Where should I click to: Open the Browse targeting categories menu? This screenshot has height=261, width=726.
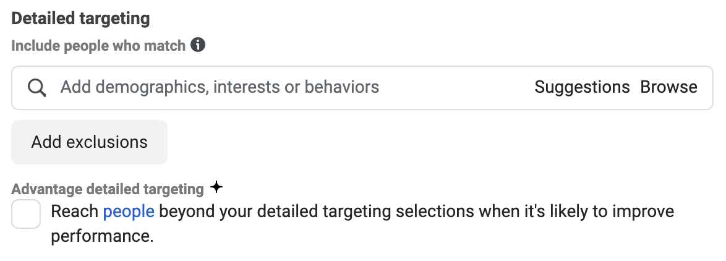point(668,87)
